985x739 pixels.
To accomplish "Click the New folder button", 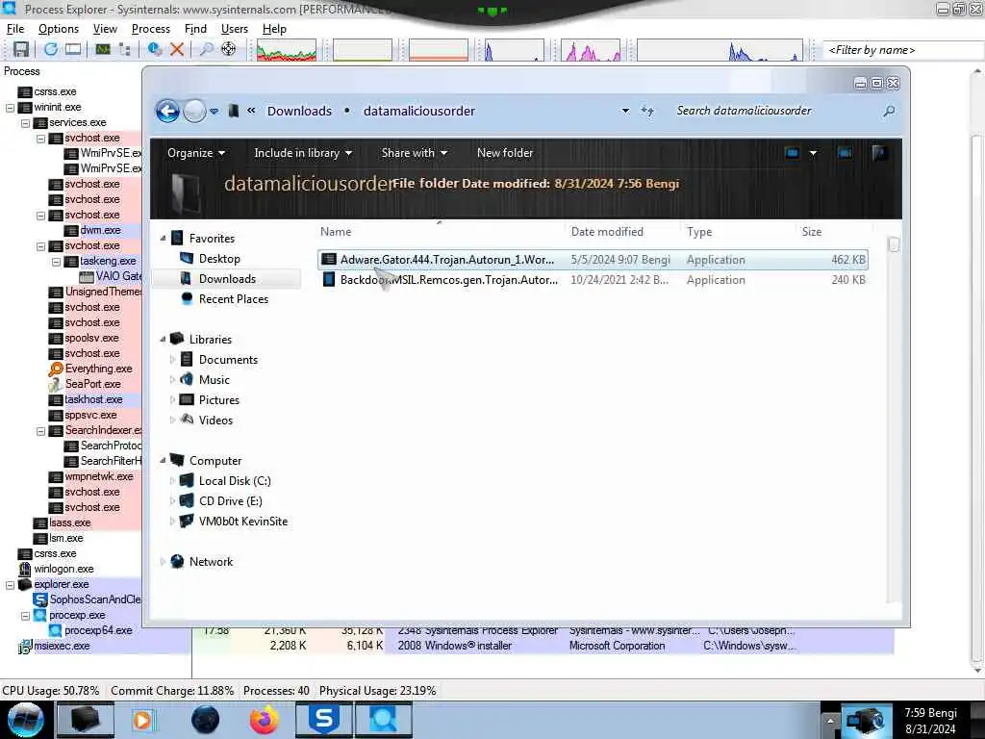I will click(504, 153).
